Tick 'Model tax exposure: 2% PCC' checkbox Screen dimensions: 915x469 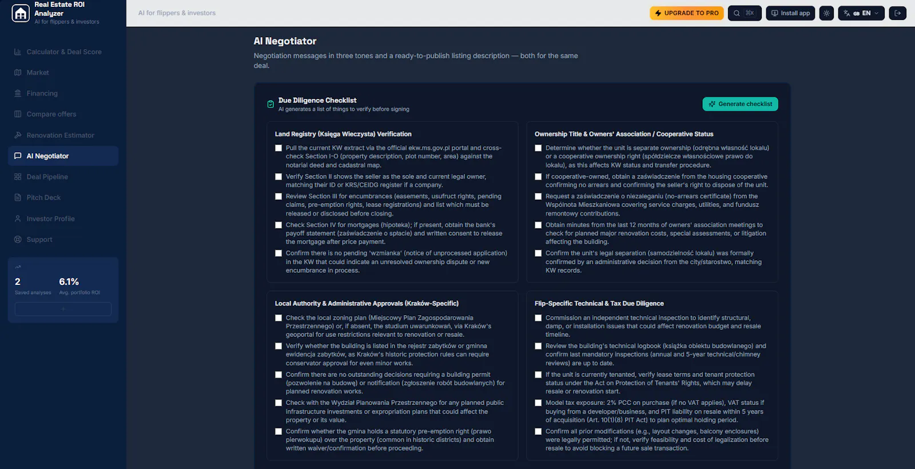(538, 403)
